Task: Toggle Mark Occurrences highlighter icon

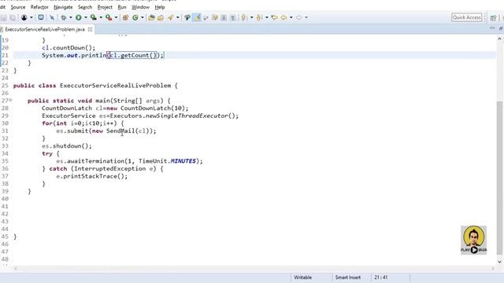Action: (x=197, y=17)
